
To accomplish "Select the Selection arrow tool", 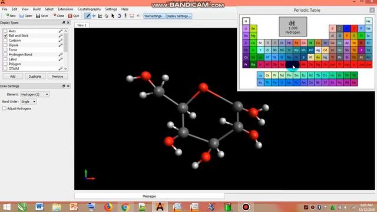I will pos(113,16).
